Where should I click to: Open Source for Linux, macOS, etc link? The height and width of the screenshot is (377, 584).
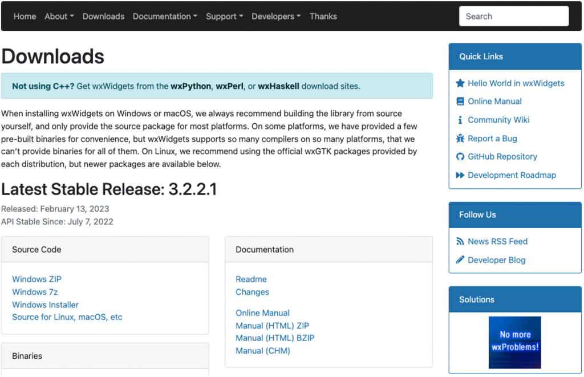click(x=67, y=317)
